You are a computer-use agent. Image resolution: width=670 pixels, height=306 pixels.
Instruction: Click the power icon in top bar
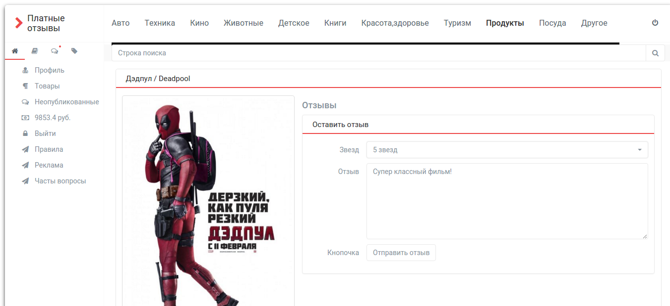(x=655, y=23)
